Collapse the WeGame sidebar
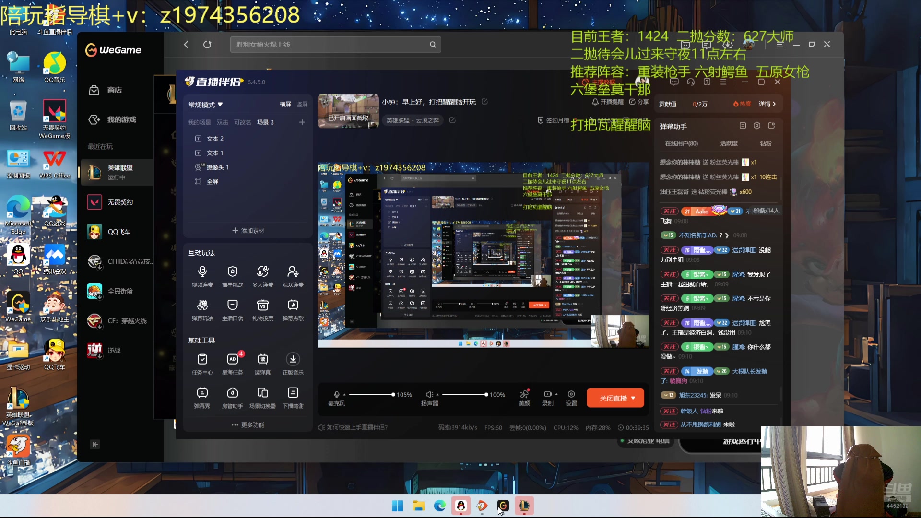Screen dimensions: 921x518 95,444
